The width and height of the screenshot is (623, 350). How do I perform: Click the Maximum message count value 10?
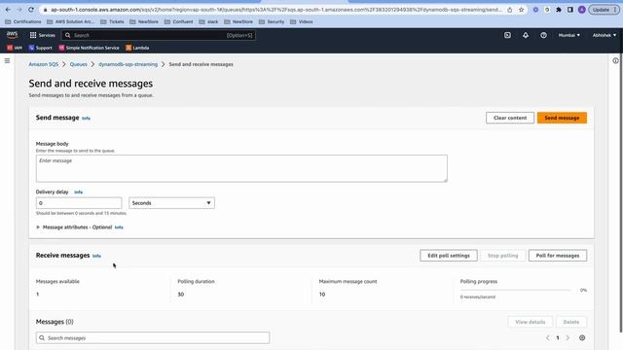coord(322,295)
